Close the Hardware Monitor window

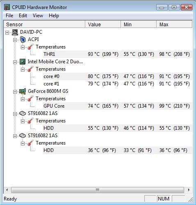coord(187,7)
